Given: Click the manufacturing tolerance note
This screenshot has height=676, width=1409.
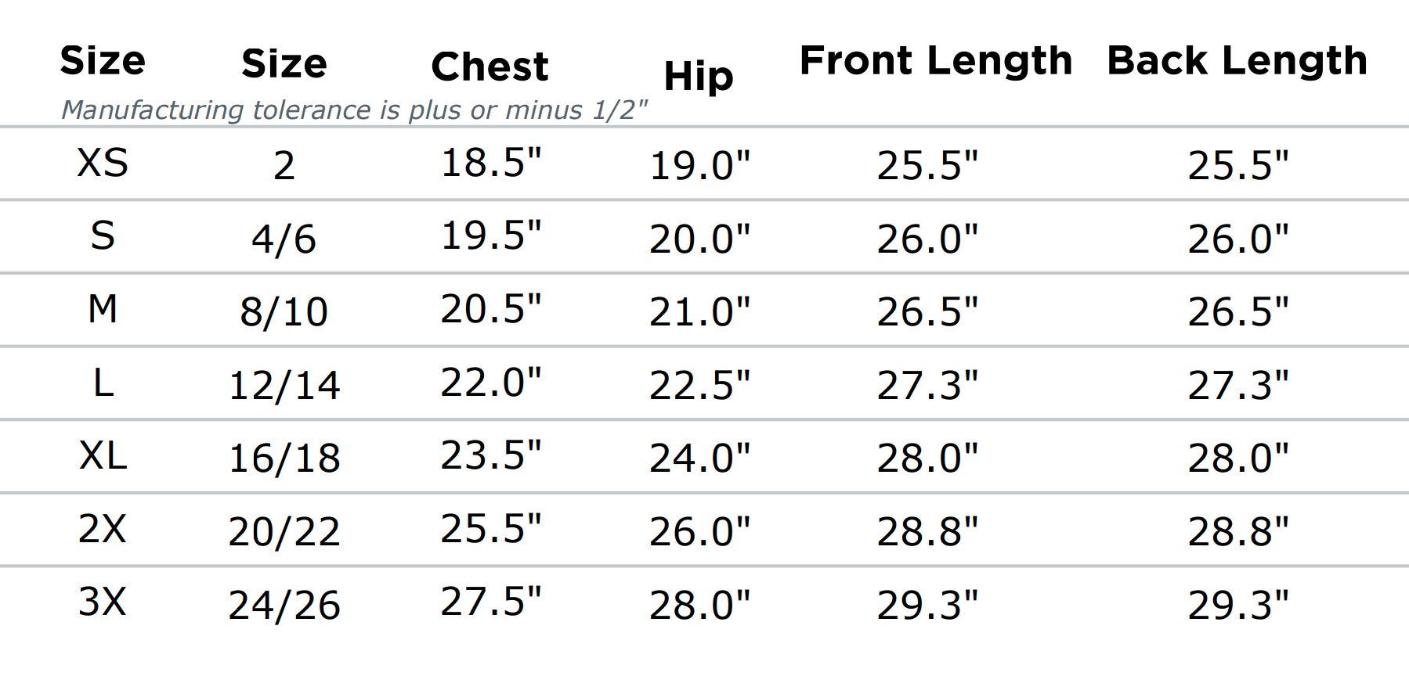Looking at the screenshot, I should click(x=354, y=110).
